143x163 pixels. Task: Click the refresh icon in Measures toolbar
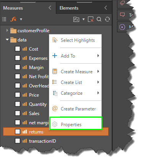(107, 19)
